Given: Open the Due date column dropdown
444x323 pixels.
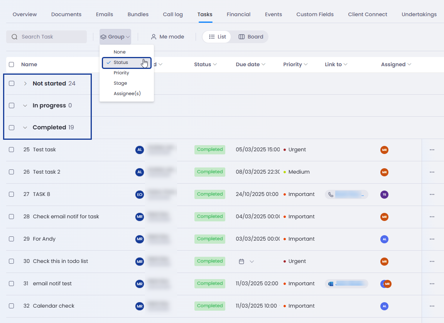Looking at the screenshot, I should click(263, 64).
